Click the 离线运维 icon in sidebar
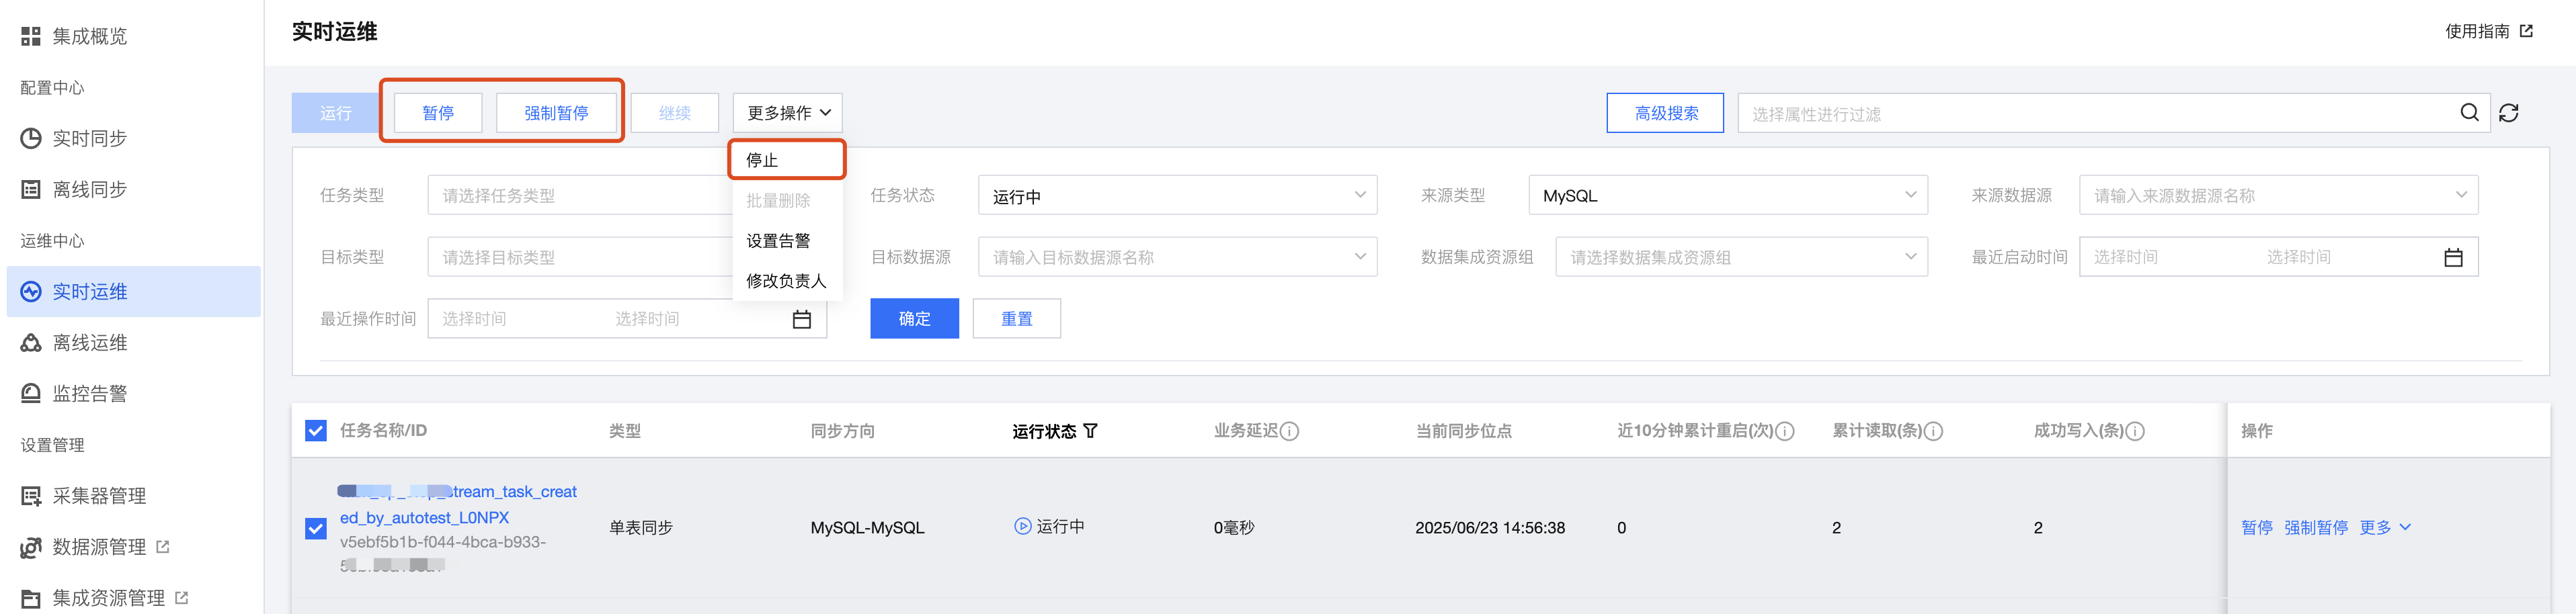The image size is (2576, 614). click(x=31, y=343)
